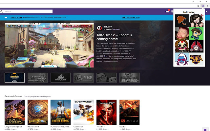Select the OI M8! carousel thumbnail

84,78
